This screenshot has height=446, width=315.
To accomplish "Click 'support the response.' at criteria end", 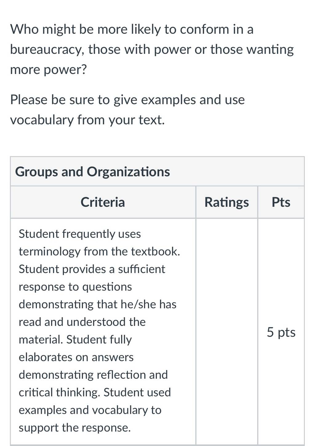I will tap(75, 428).
